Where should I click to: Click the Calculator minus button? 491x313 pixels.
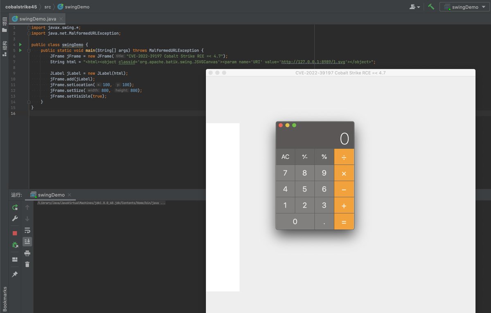point(344,189)
